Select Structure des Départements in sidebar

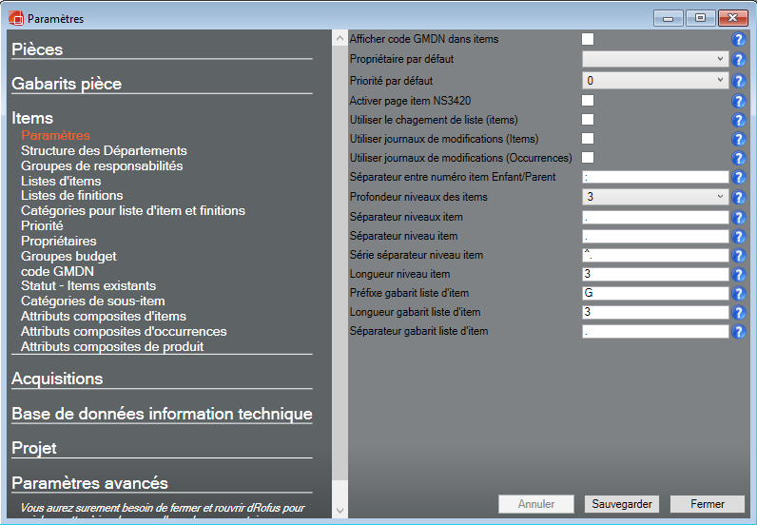pos(104,150)
